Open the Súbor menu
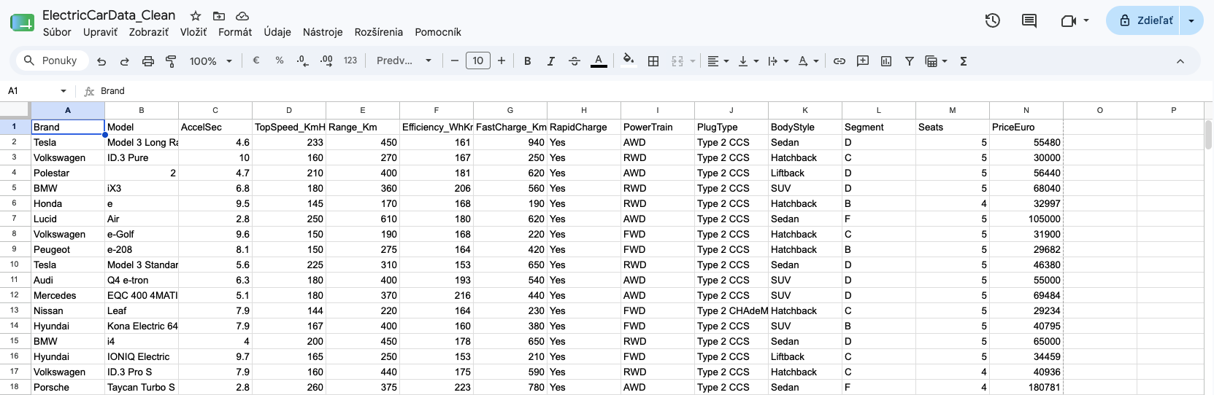This screenshot has height=395, width=1214. (x=57, y=32)
